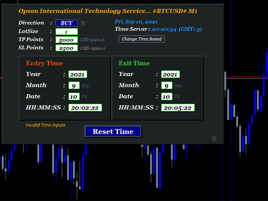Toggle the BUY direction button
The image size is (268, 201).
click(x=67, y=23)
